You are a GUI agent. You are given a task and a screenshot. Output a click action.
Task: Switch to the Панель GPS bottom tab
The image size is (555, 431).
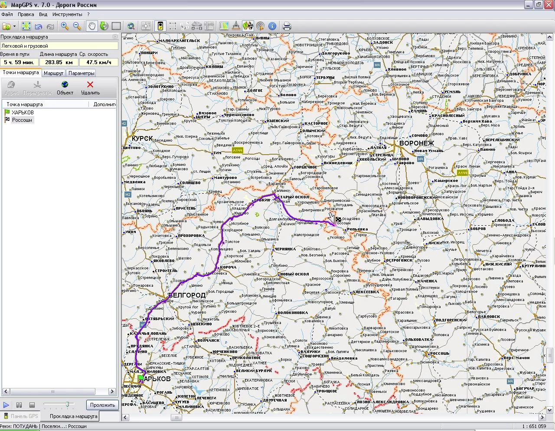21,416
